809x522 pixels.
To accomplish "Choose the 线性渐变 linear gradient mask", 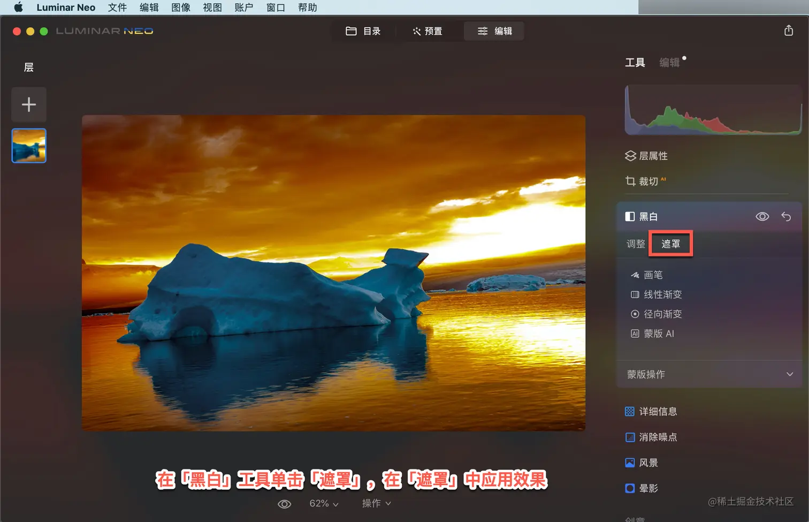I will click(x=657, y=295).
